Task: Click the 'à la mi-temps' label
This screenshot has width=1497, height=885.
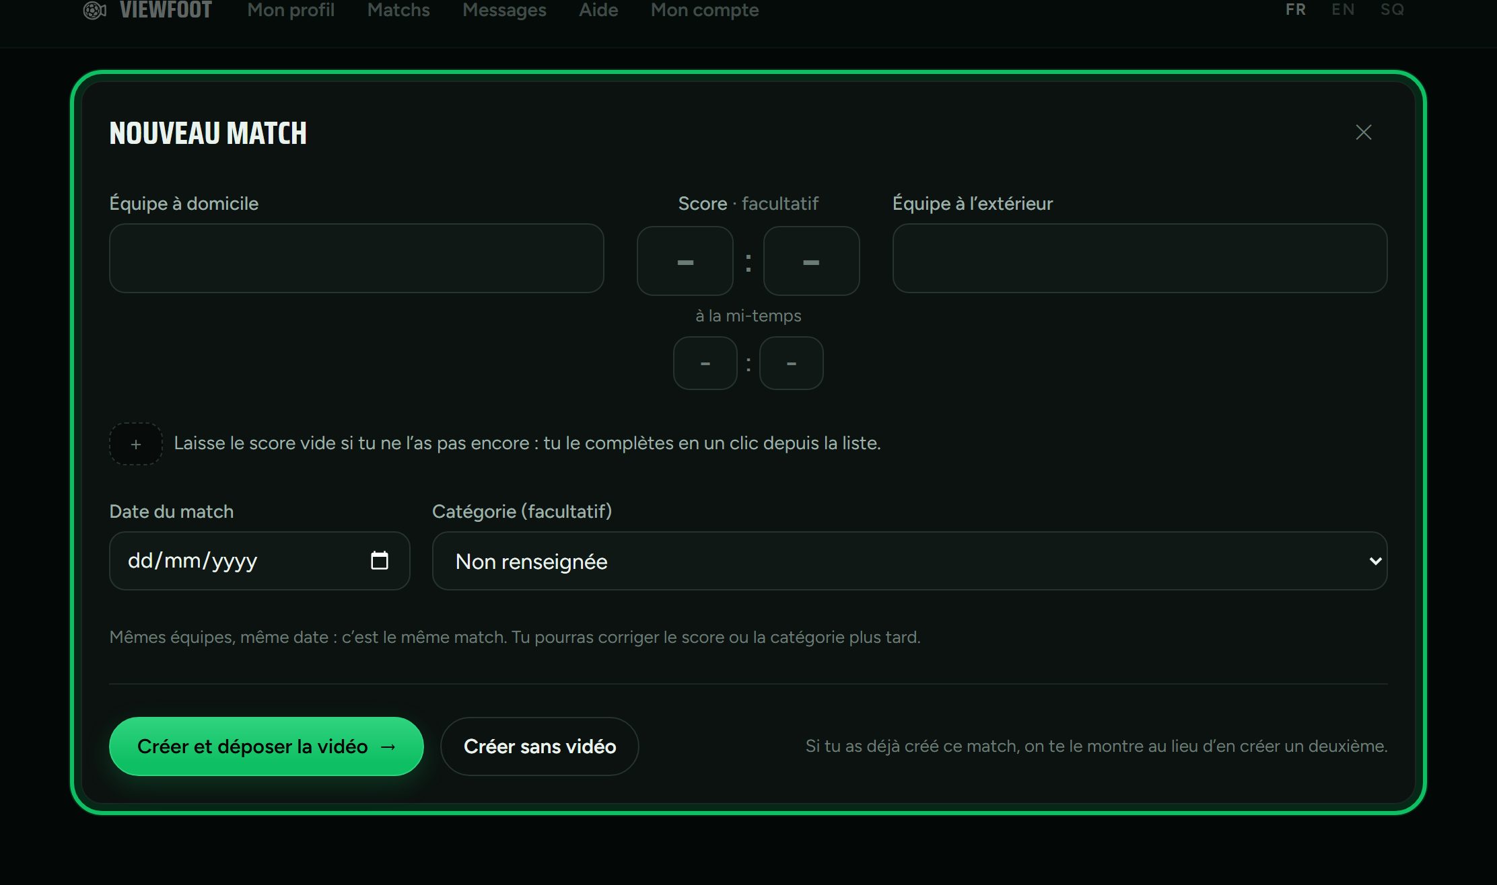Action: 748,315
